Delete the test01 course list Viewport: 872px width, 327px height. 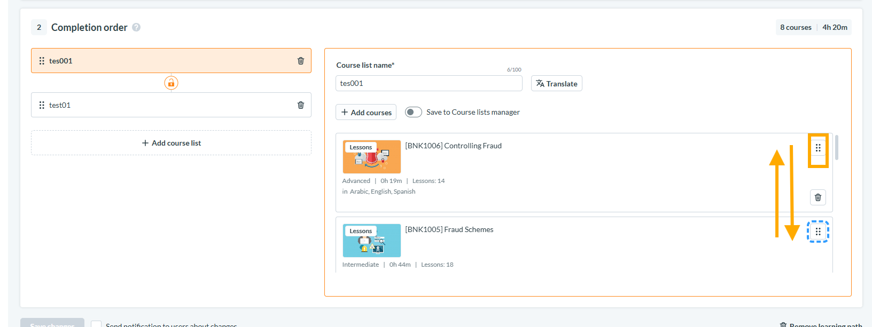click(x=301, y=105)
